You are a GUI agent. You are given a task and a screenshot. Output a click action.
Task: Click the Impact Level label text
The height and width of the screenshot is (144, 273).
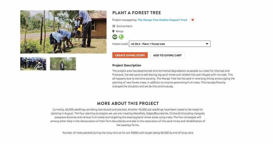point(120,44)
